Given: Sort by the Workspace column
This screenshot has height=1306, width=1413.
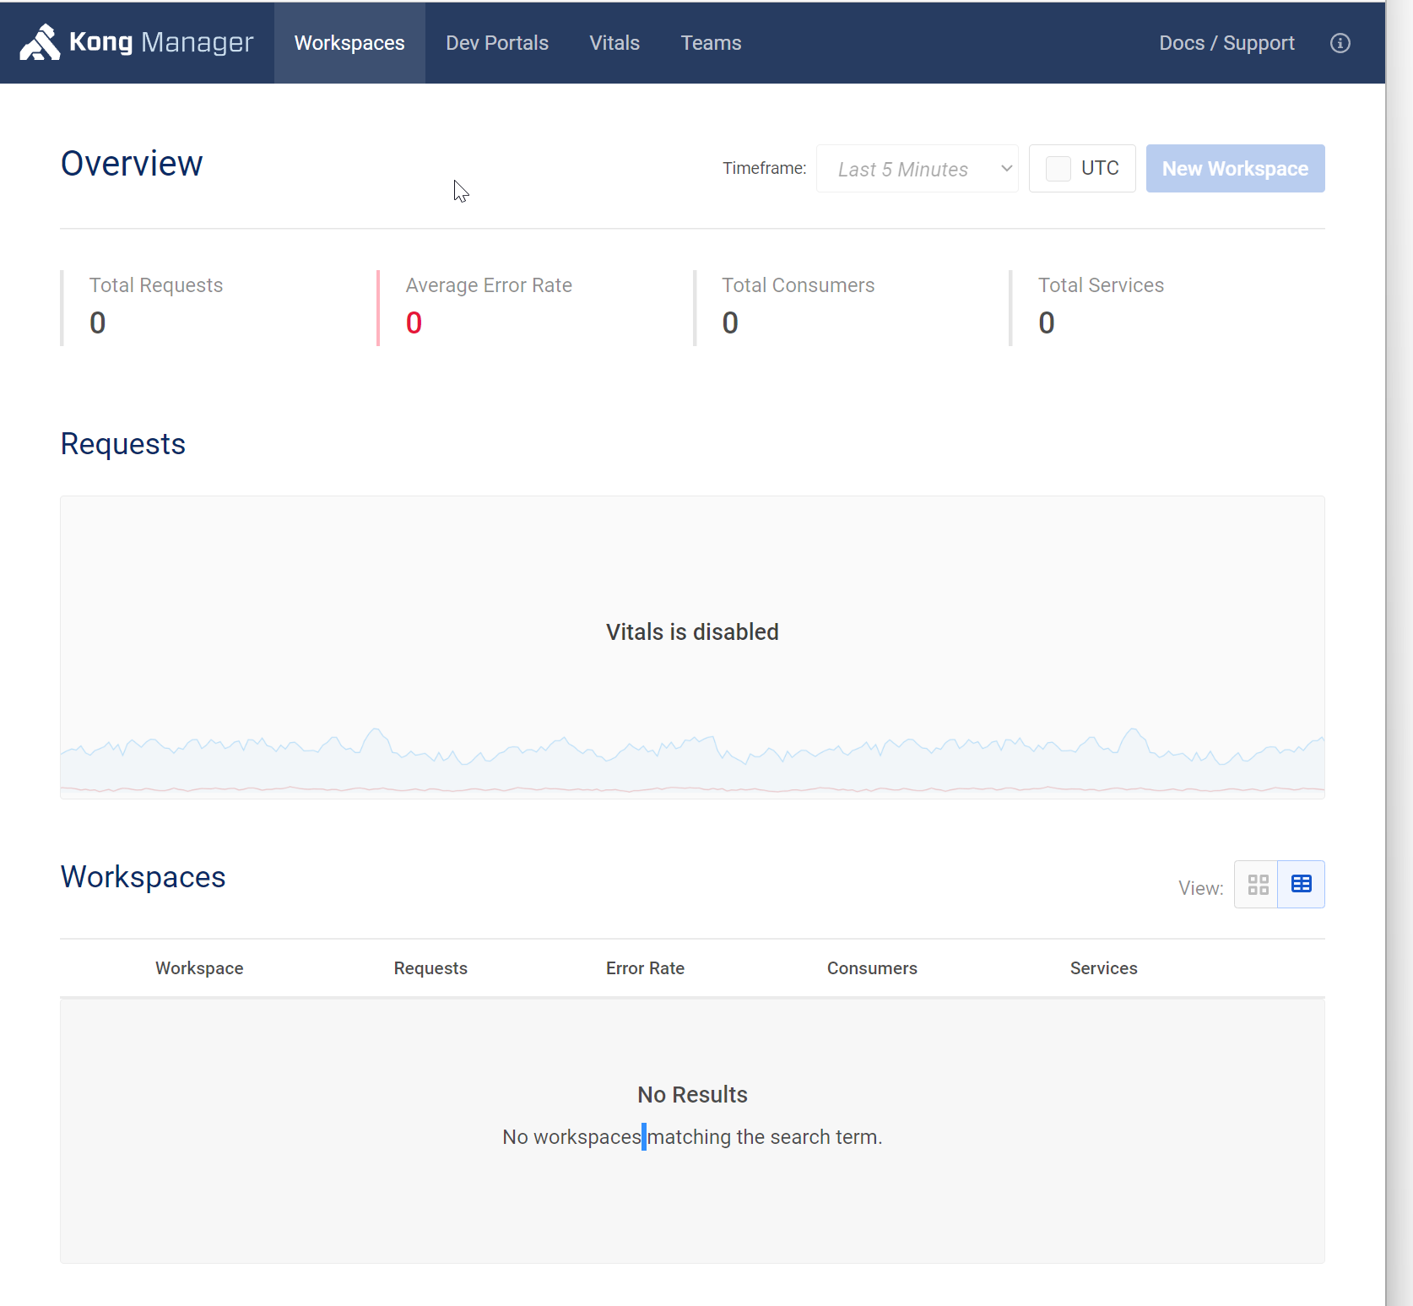Looking at the screenshot, I should pos(198,967).
